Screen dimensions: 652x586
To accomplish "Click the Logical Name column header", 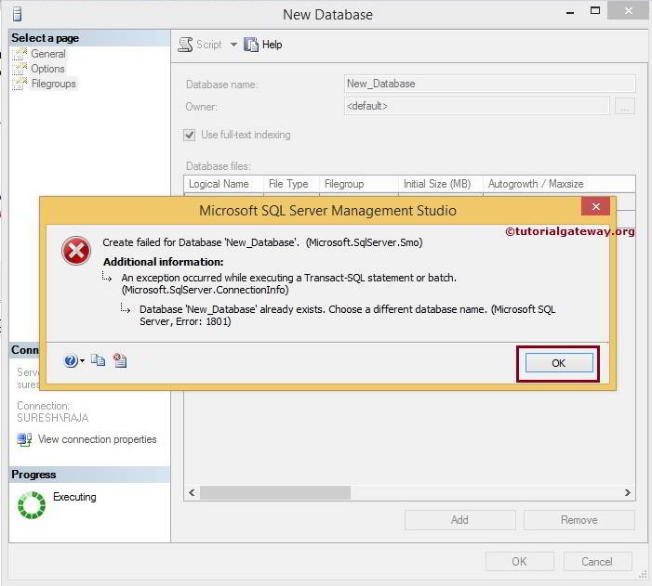I will [x=224, y=184].
